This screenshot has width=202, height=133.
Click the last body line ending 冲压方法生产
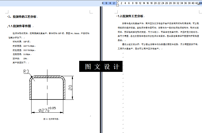pyautogui.click(x=140, y=49)
